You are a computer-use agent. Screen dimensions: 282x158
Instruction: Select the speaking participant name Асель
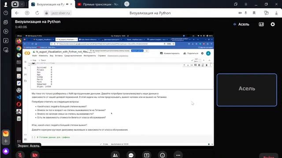(244, 25)
